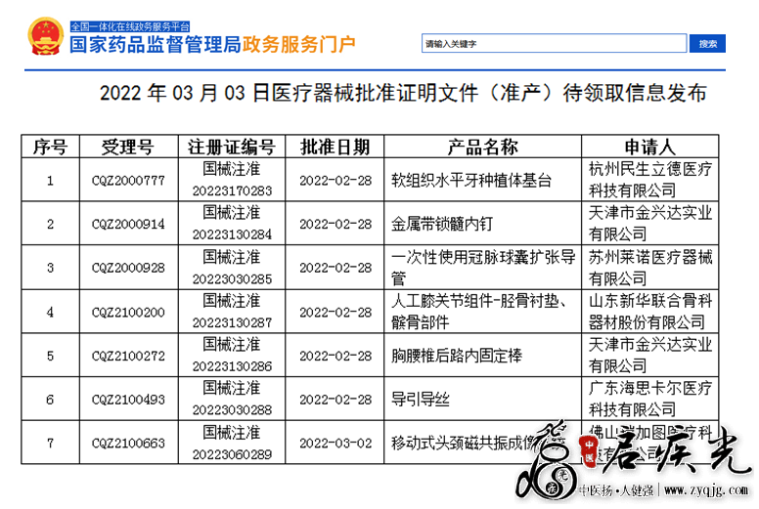Click the page heading 医疗器械批准证明文件待领取信息发布

click(x=403, y=93)
